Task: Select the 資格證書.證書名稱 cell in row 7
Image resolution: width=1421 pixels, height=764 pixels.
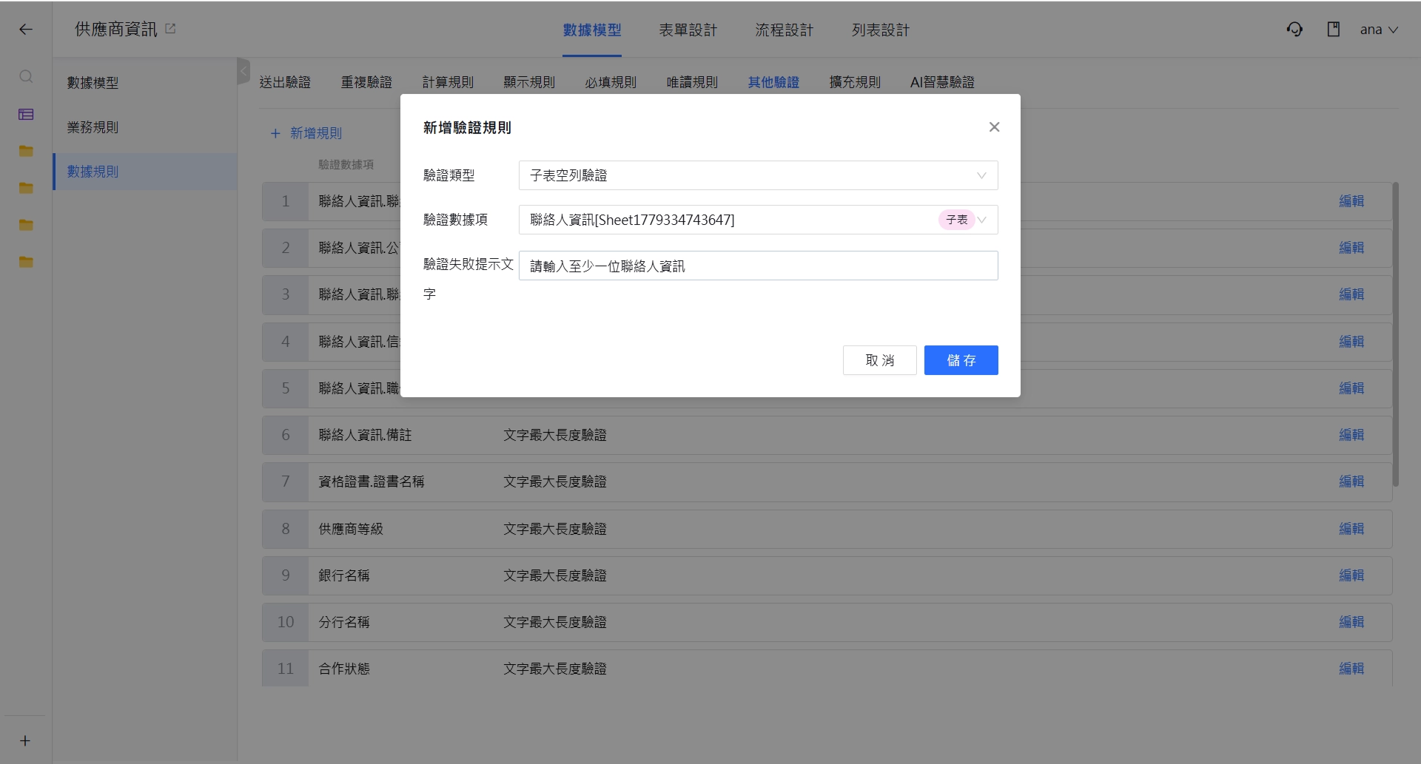Action: click(372, 481)
